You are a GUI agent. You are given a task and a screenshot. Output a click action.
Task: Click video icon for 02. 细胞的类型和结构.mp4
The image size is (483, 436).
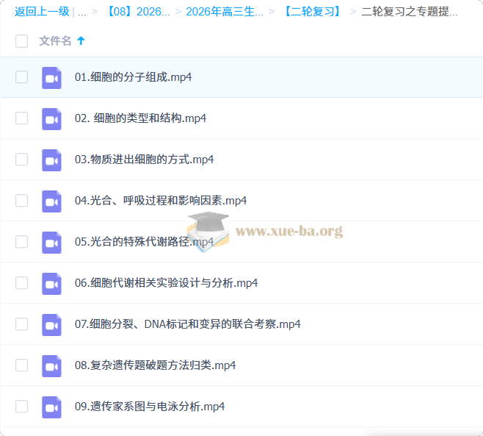(51, 118)
